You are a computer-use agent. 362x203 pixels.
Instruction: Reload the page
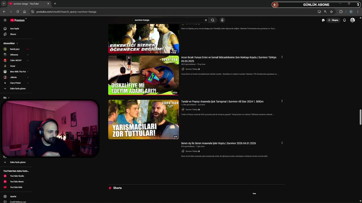(18, 12)
